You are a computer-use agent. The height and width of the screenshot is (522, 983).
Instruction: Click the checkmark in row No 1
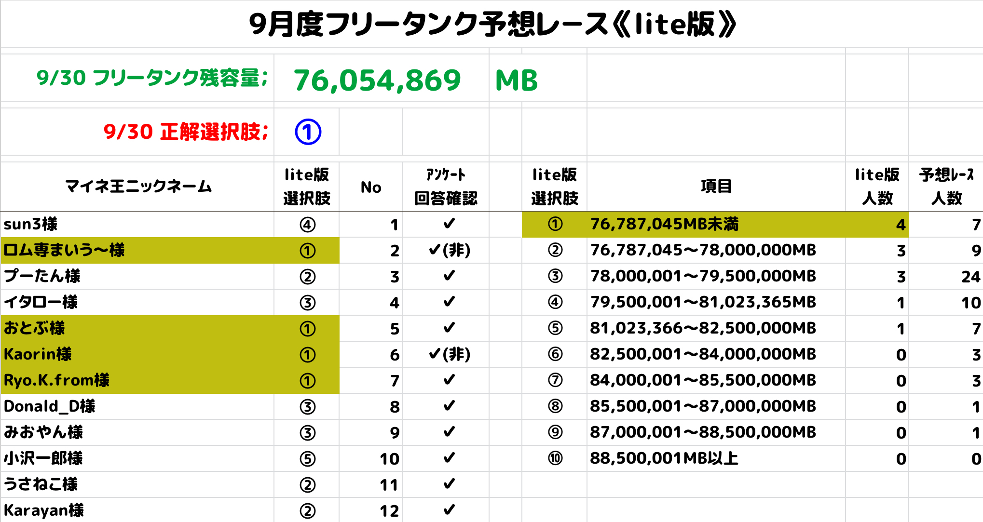click(449, 224)
